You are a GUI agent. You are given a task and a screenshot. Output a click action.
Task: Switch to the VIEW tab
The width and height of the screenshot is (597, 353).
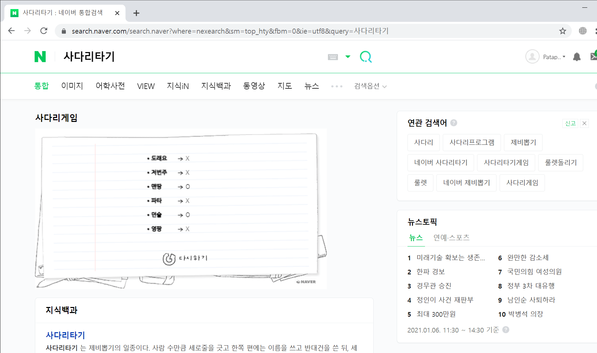coord(146,86)
